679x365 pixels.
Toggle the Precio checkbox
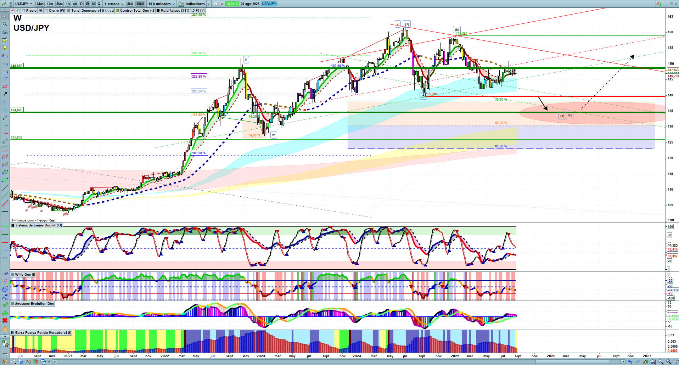(23, 11)
